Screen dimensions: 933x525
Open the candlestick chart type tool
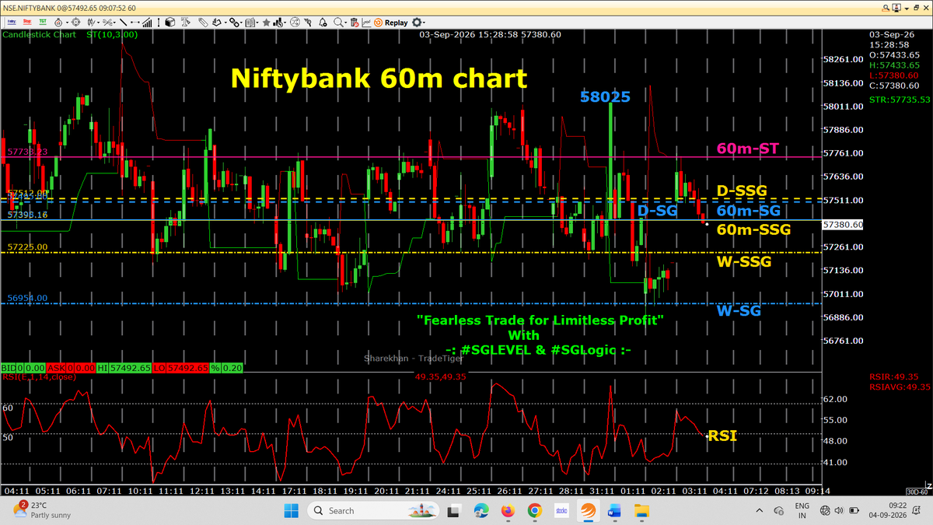coord(91,23)
